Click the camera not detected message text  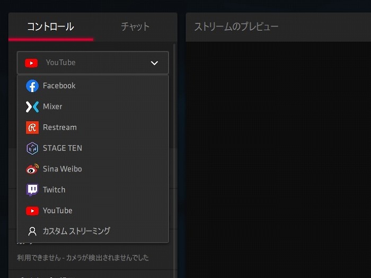(x=83, y=258)
